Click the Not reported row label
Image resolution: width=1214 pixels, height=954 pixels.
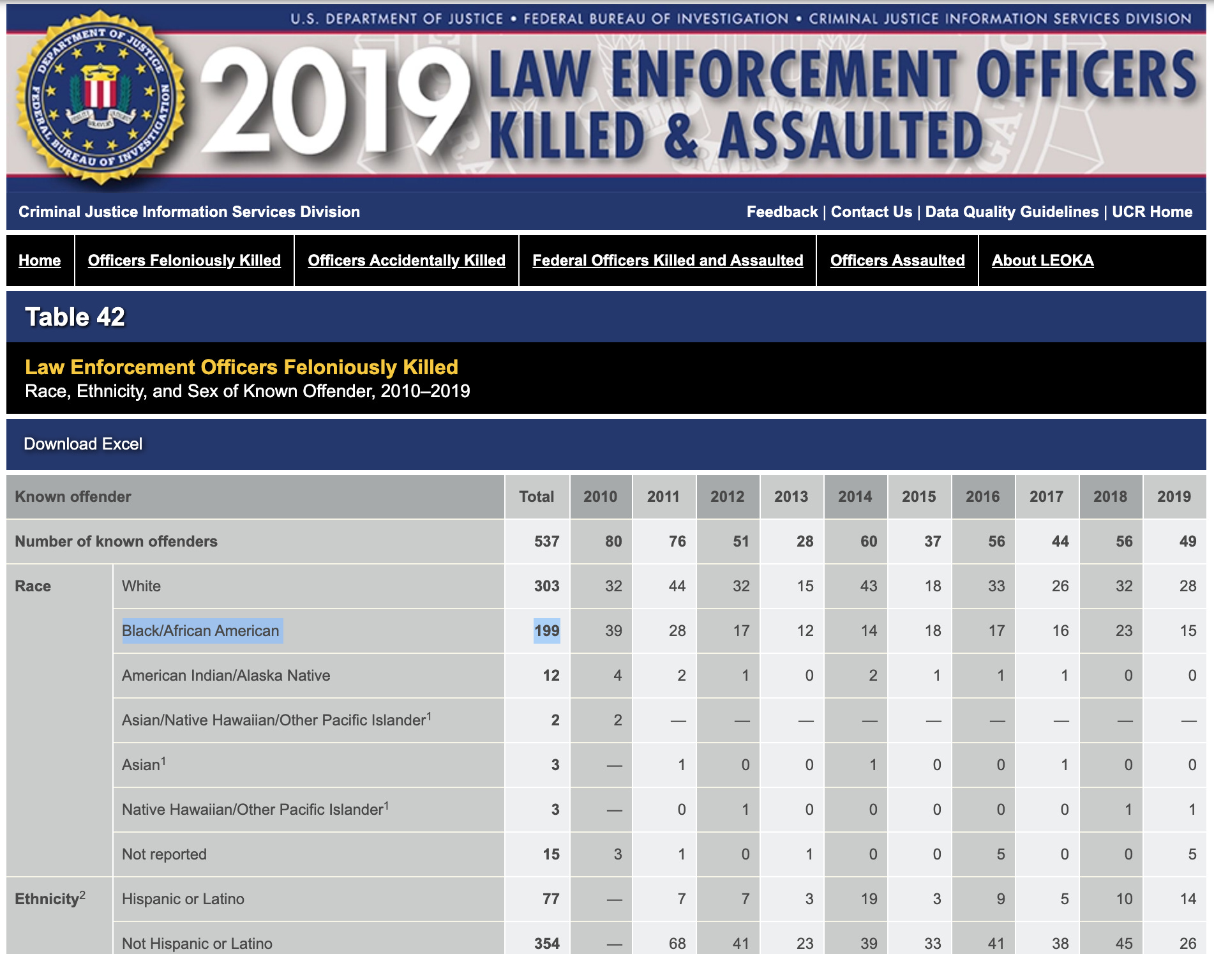[164, 854]
